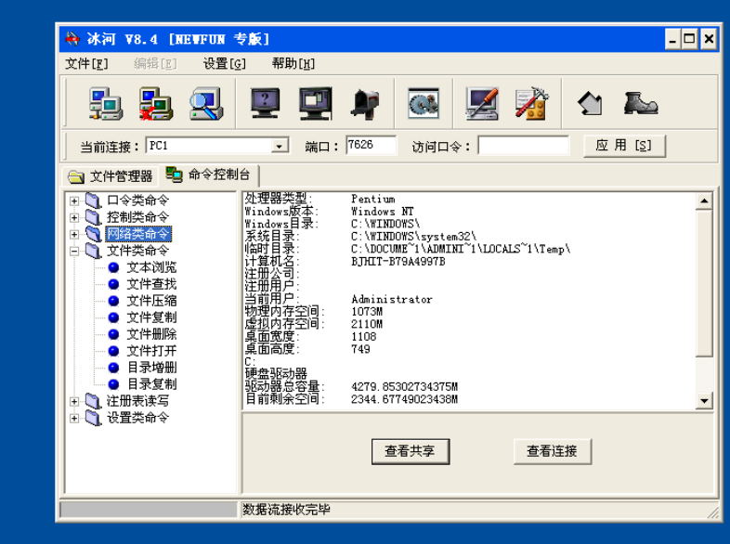Open the 当前连接 PC1 dropdown
This screenshot has width=730, height=544.
(x=279, y=146)
